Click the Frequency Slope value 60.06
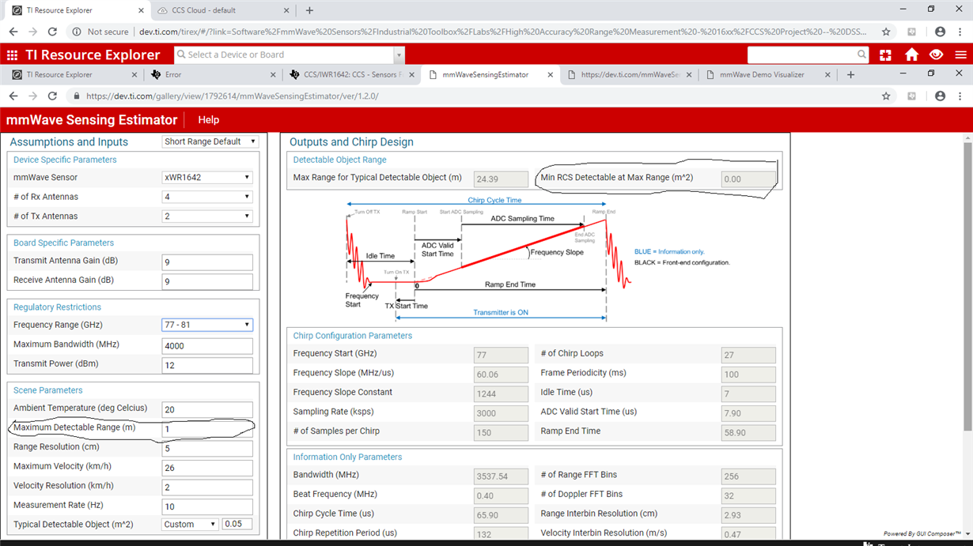Image resolution: width=973 pixels, height=546 pixels. tap(501, 375)
